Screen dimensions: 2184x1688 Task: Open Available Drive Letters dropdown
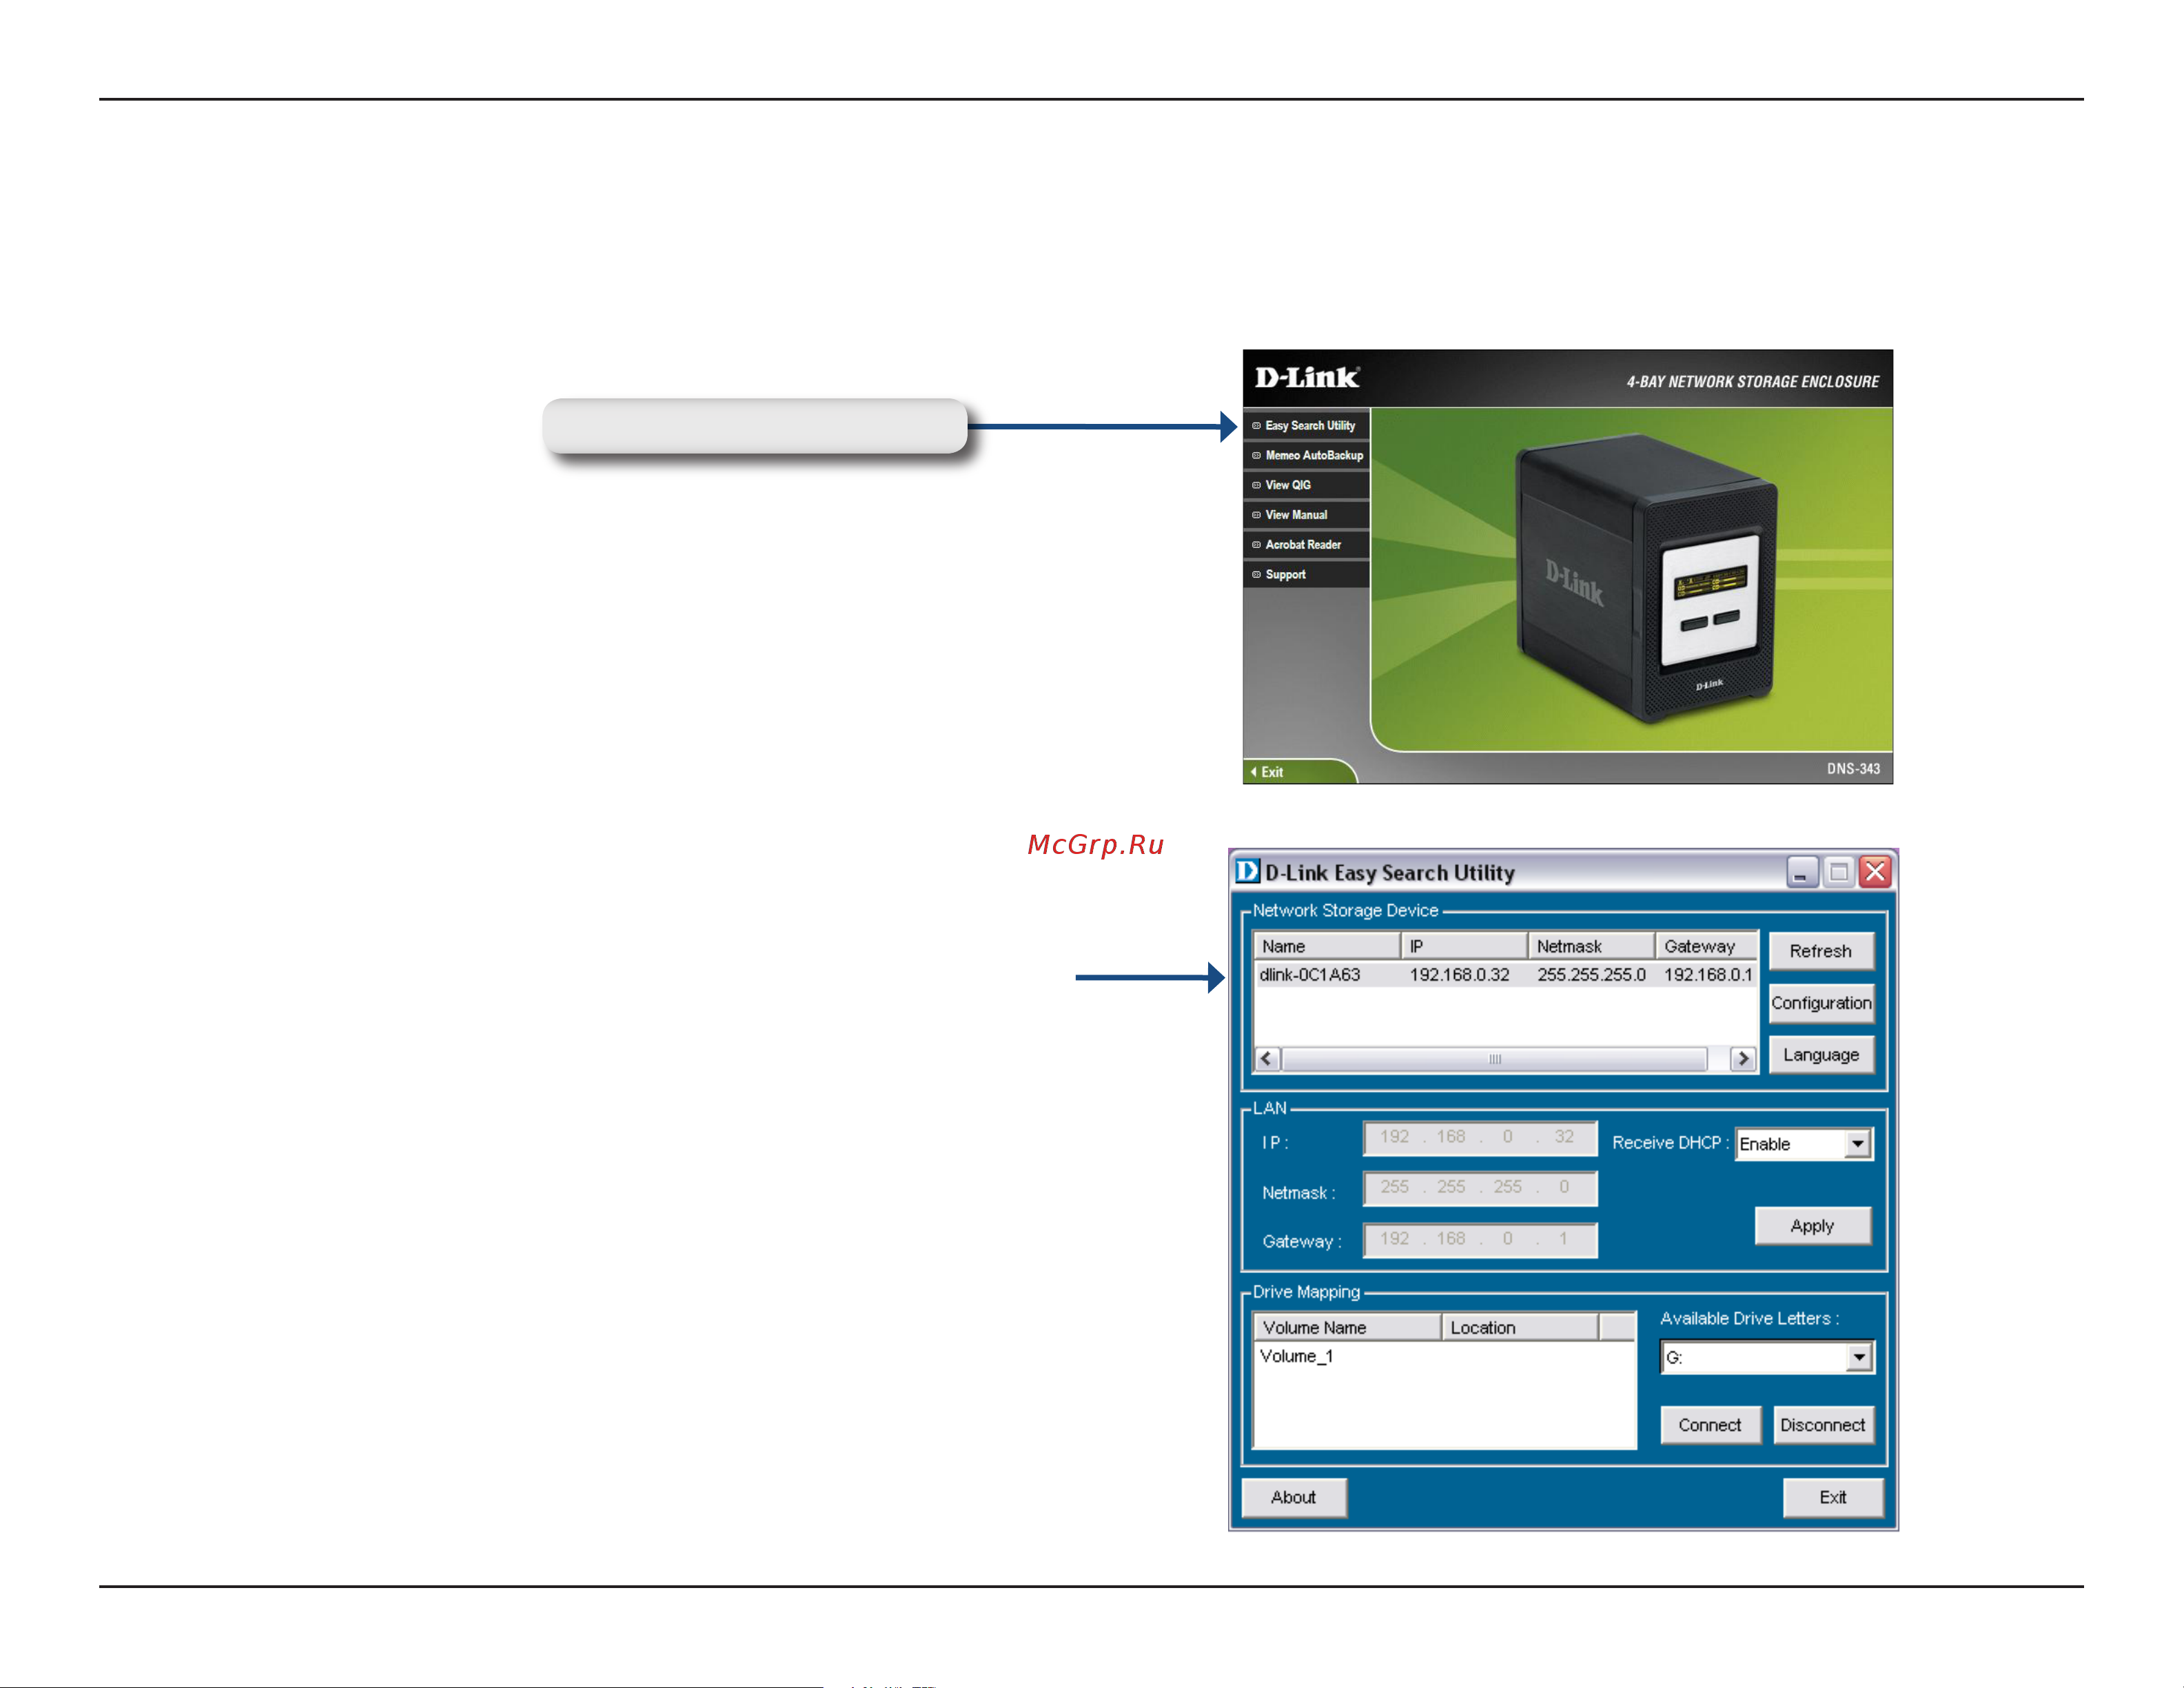click(1859, 1357)
